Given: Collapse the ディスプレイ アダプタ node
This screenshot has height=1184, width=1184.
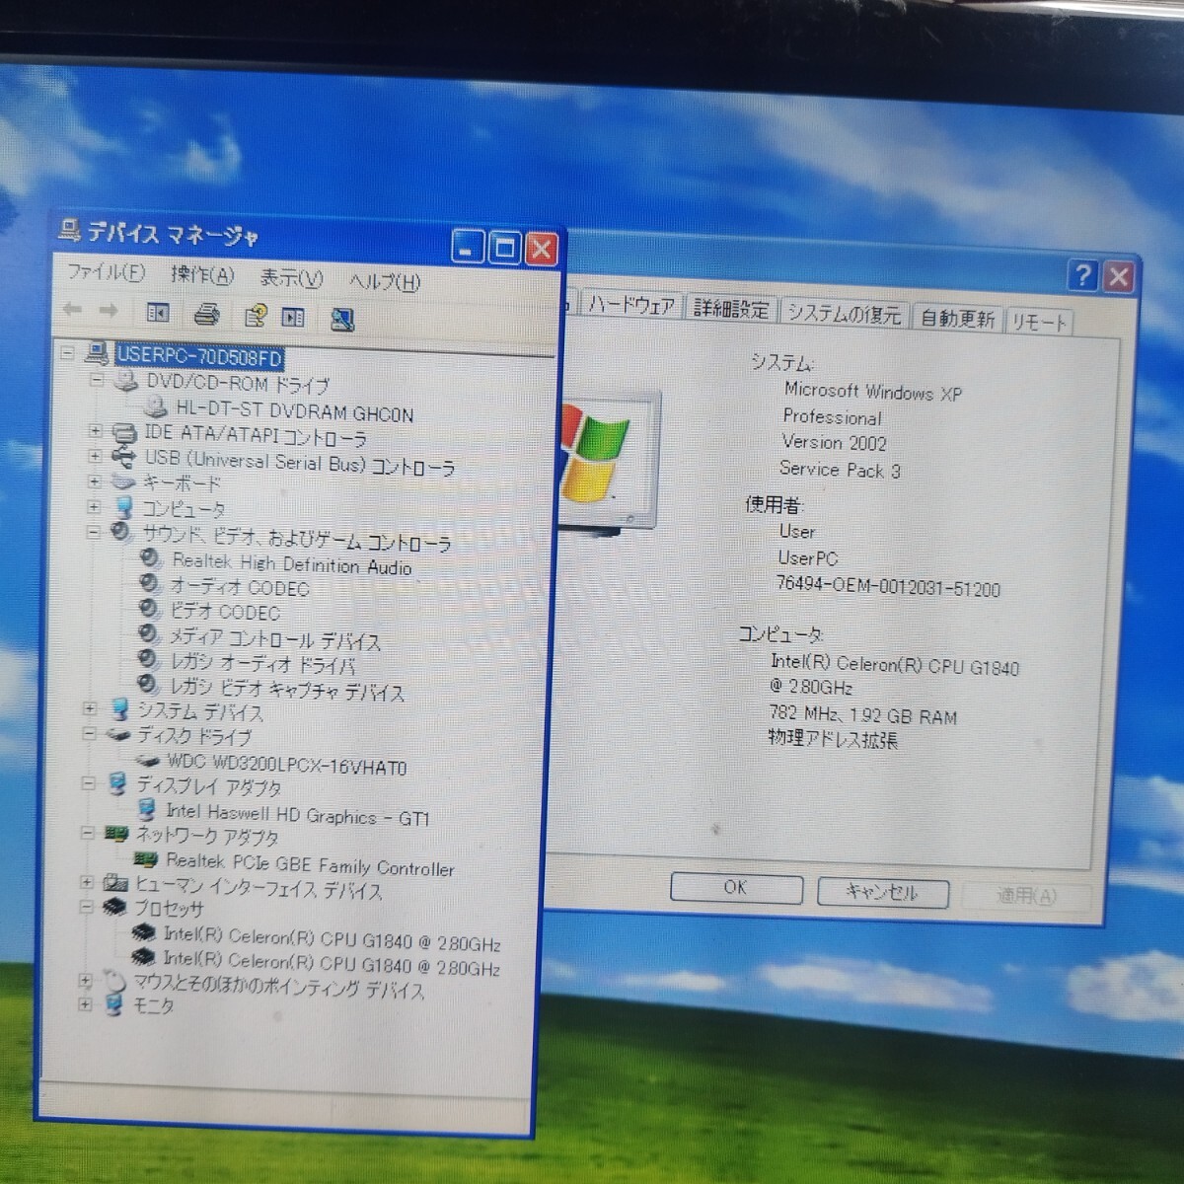Looking at the screenshot, I should pos(89,783).
